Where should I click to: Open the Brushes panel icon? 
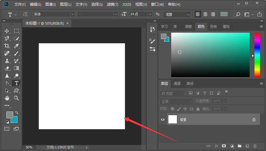(152, 41)
